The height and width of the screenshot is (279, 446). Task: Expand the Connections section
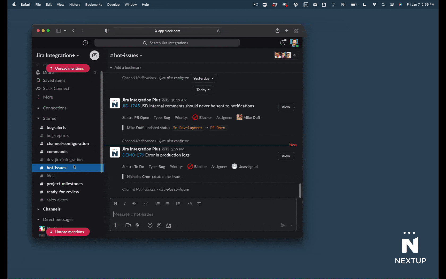click(38, 108)
